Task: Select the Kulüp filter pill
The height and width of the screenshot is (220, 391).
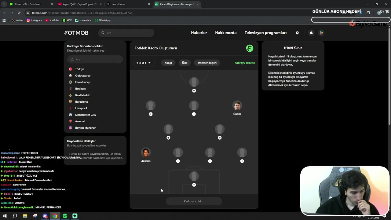Action: click(x=168, y=63)
